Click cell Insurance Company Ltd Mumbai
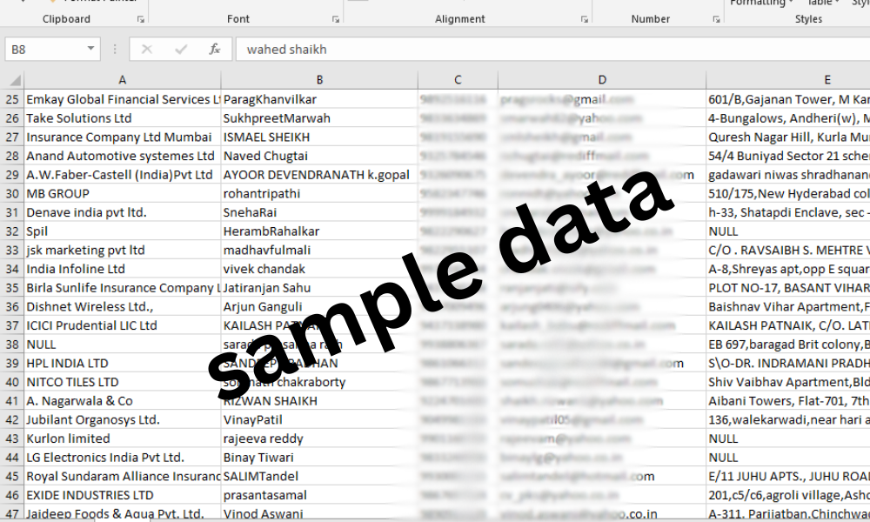 122,137
